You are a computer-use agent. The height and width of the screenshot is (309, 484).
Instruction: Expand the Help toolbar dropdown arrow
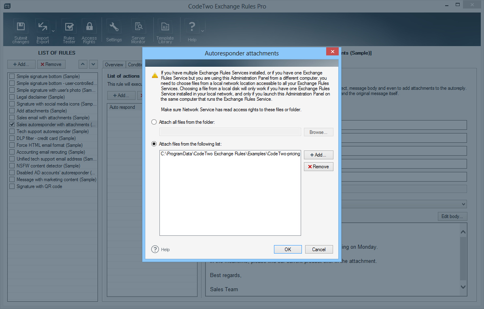pos(202,31)
